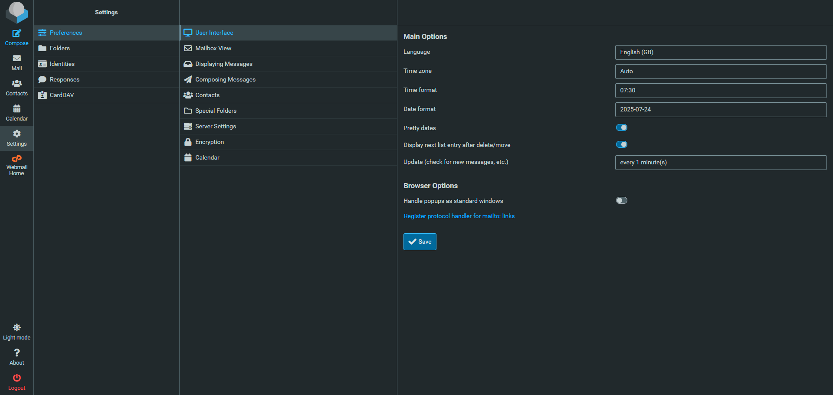
Task: Open Encryption preferences section
Action: (x=210, y=142)
